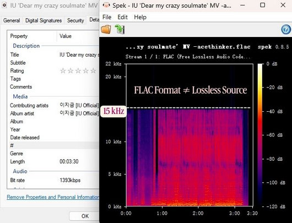Maximize the Spek window

[262, 5]
